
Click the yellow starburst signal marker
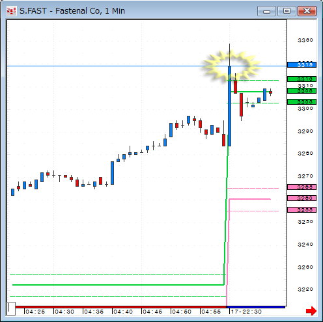coord(231,66)
